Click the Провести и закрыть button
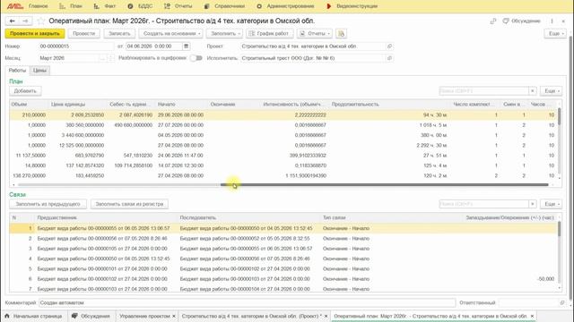Viewport: 574px width, 322px height. pyautogui.click(x=35, y=34)
